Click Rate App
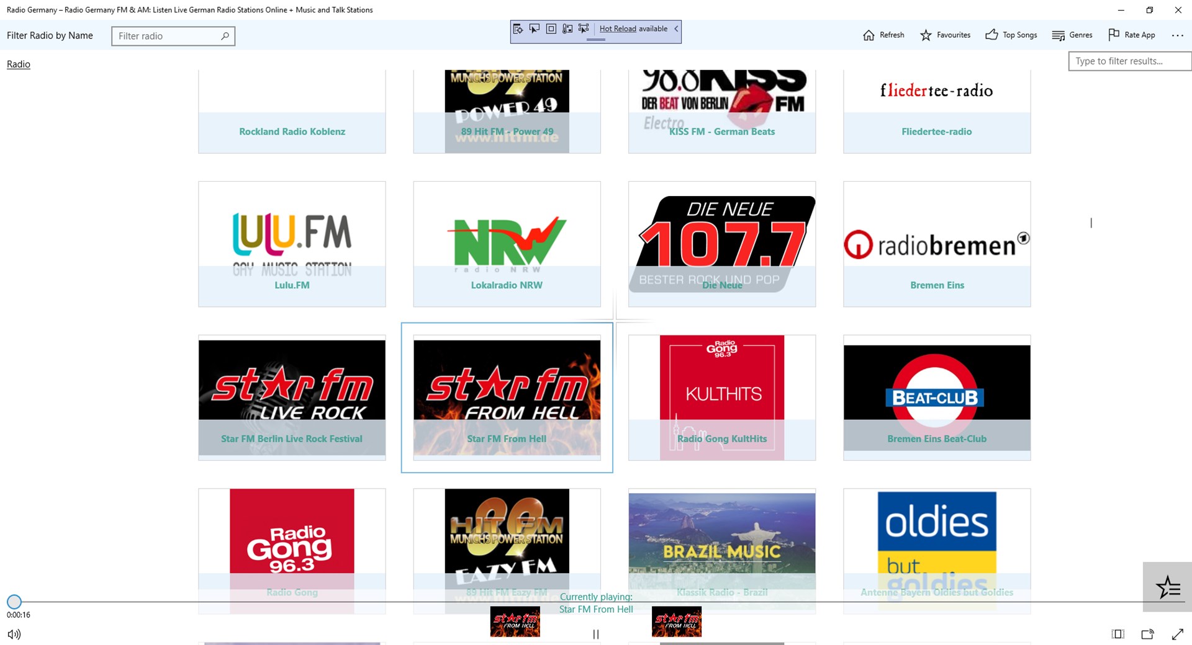 pyautogui.click(x=1132, y=35)
